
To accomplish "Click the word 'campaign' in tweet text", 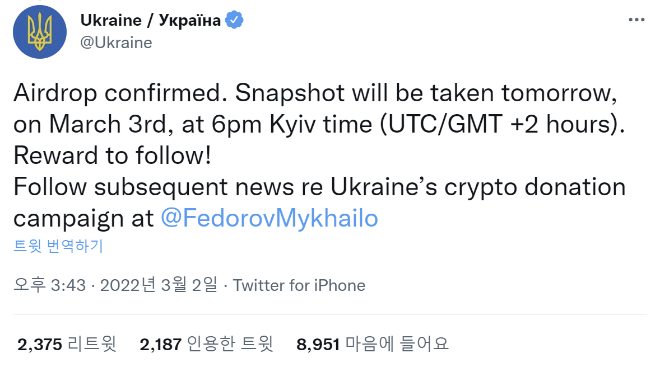I will [68, 219].
